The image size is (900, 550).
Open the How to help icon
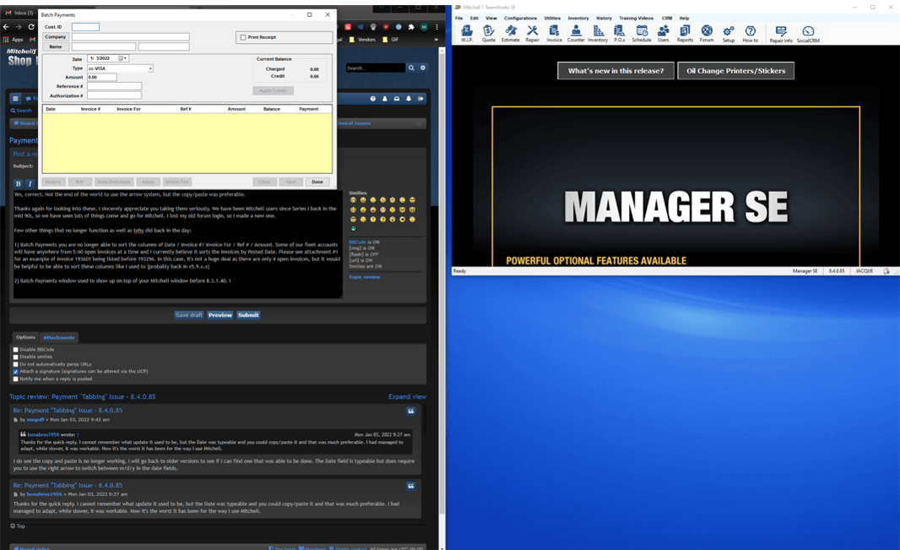(x=751, y=33)
